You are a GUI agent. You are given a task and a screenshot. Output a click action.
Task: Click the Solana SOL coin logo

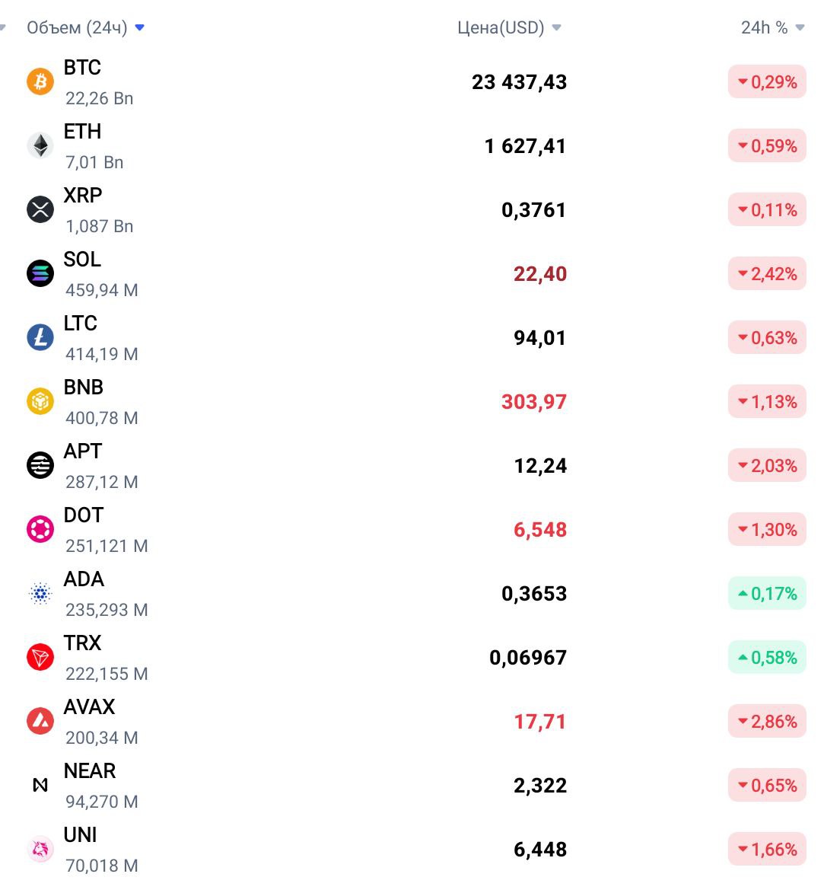[40, 273]
